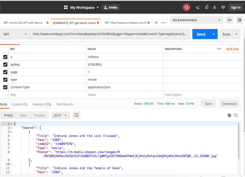Viewport: 245px width, 177px height.
Task: Click the red sync status icon
Action: pyautogui.click(x=186, y=7)
